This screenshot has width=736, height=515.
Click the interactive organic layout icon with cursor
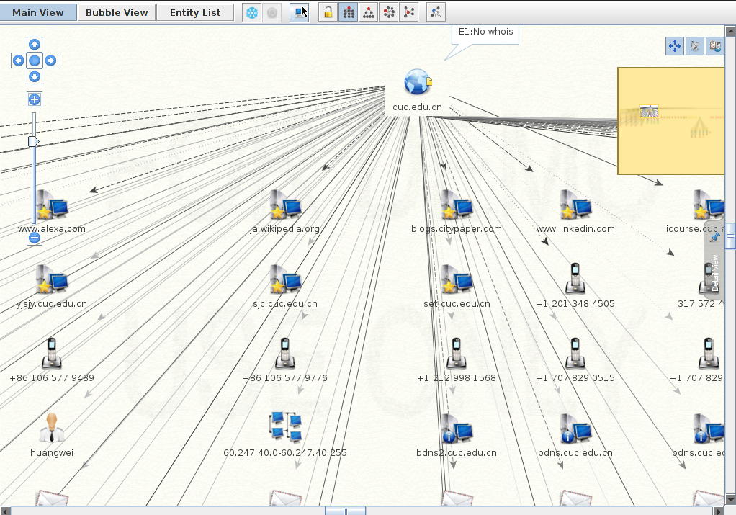[436, 12]
